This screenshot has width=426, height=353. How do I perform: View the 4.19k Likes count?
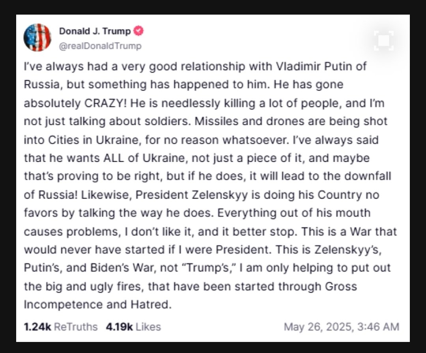pos(133,327)
